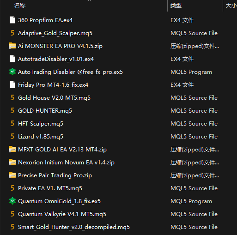Image resolution: width=237 pixels, height=235 pixels.
Task: Sort files by the 名称 column header
Action: 20,6
